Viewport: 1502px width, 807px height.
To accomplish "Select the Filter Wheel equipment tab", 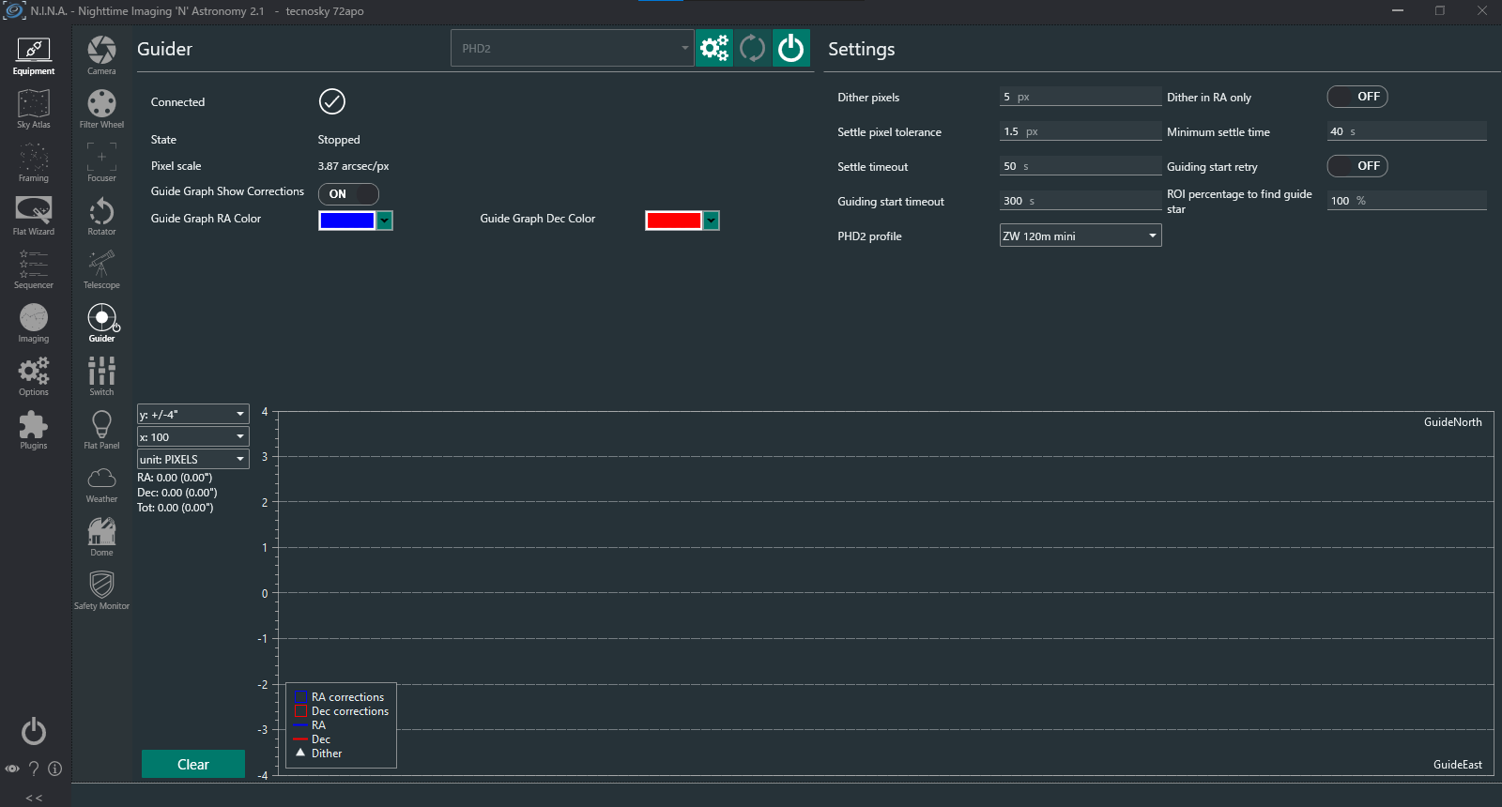I will click(101, 110).
